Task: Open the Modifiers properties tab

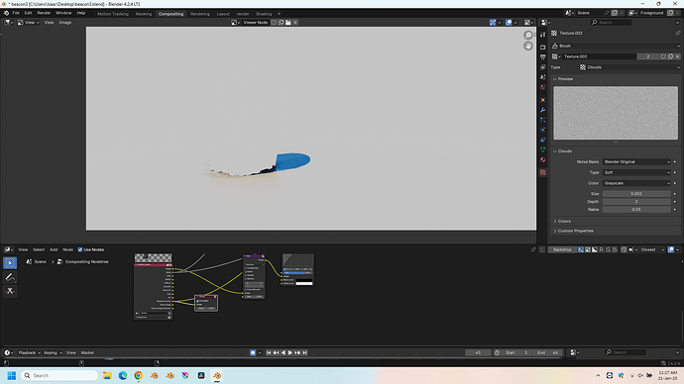Action: (x=542, y=110)
